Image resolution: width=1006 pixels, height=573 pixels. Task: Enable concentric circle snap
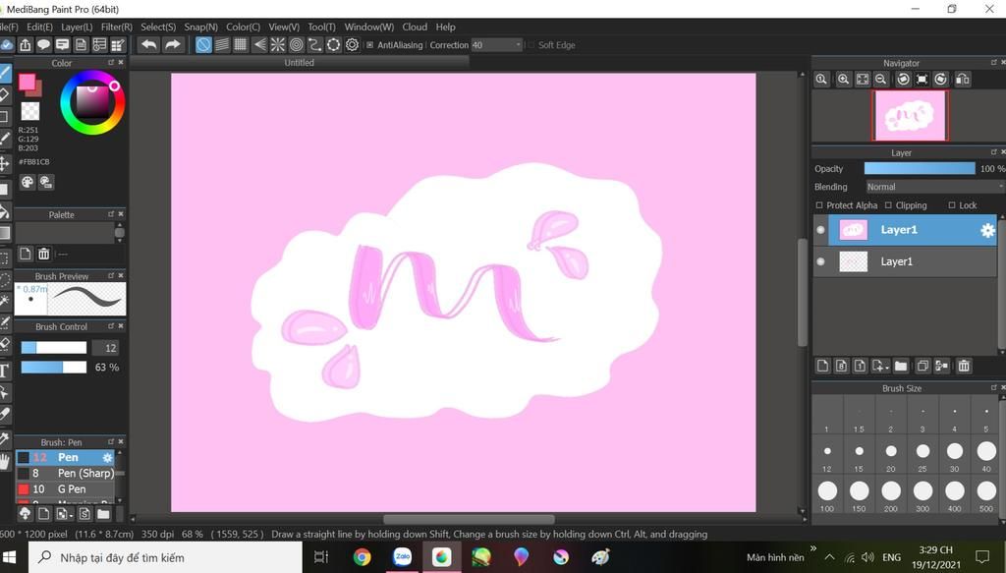click(x=297, y=45)
